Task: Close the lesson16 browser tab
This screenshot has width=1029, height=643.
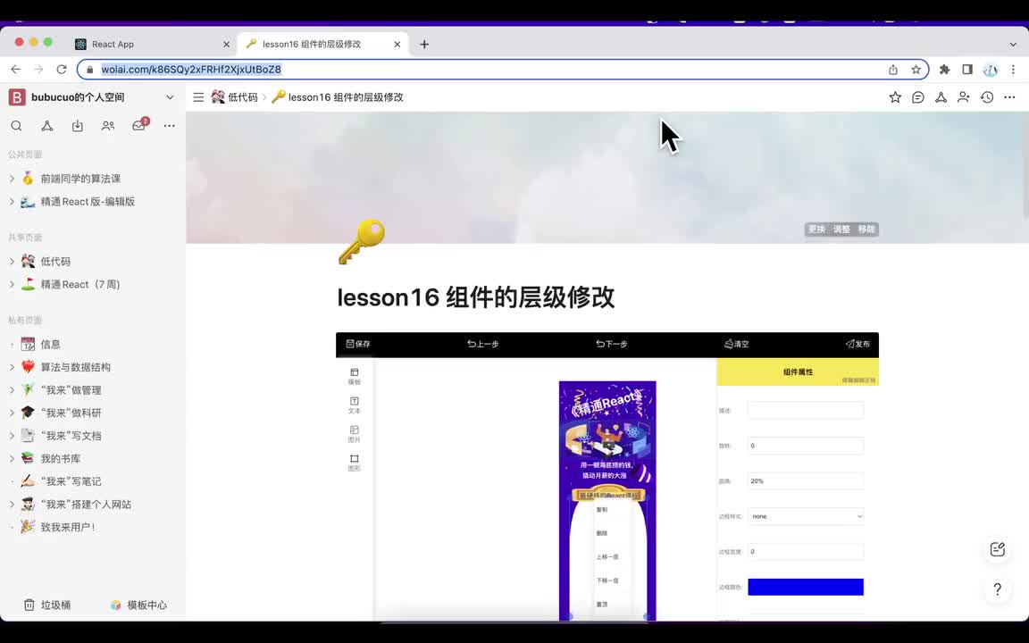Action: point(397,44)
